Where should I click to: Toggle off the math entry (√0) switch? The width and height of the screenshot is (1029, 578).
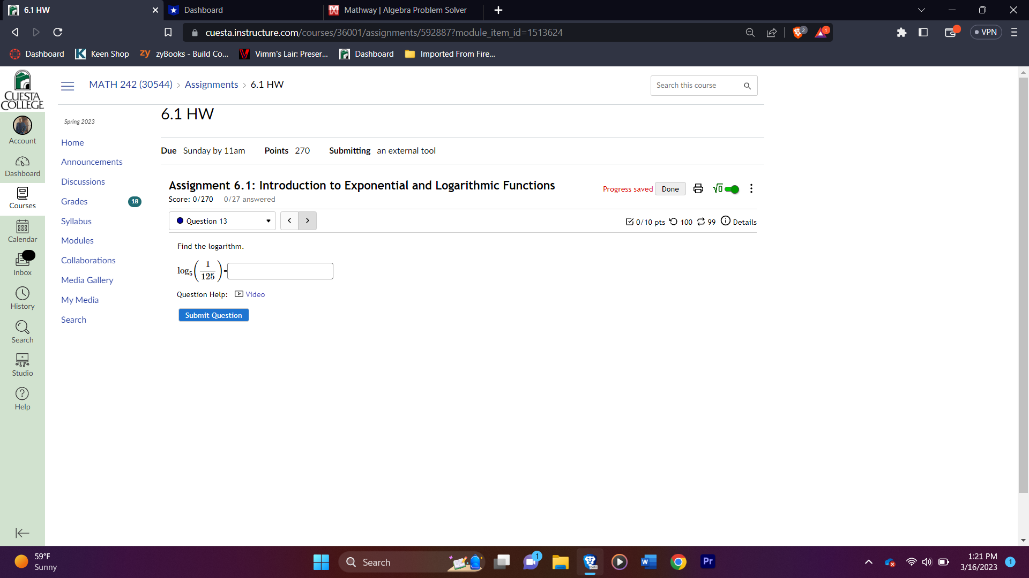tap(732, 189)
